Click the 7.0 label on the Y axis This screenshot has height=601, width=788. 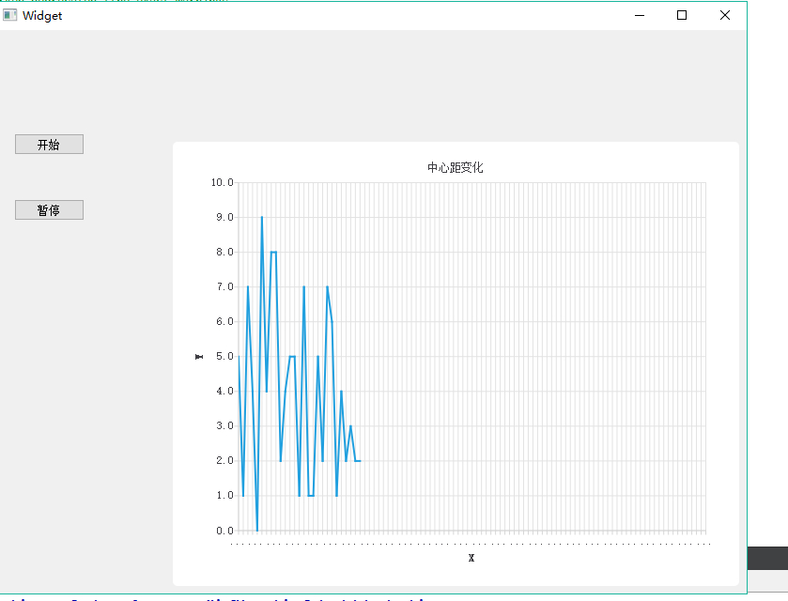click(224, 286)
